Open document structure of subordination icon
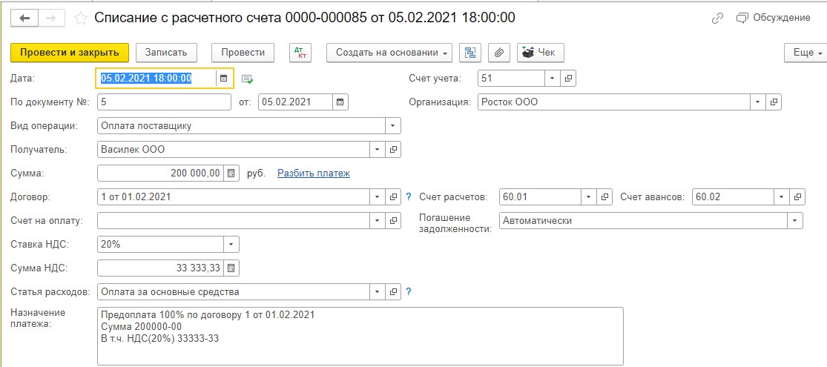This screenshot has height=367, width=827. (470, 53)
